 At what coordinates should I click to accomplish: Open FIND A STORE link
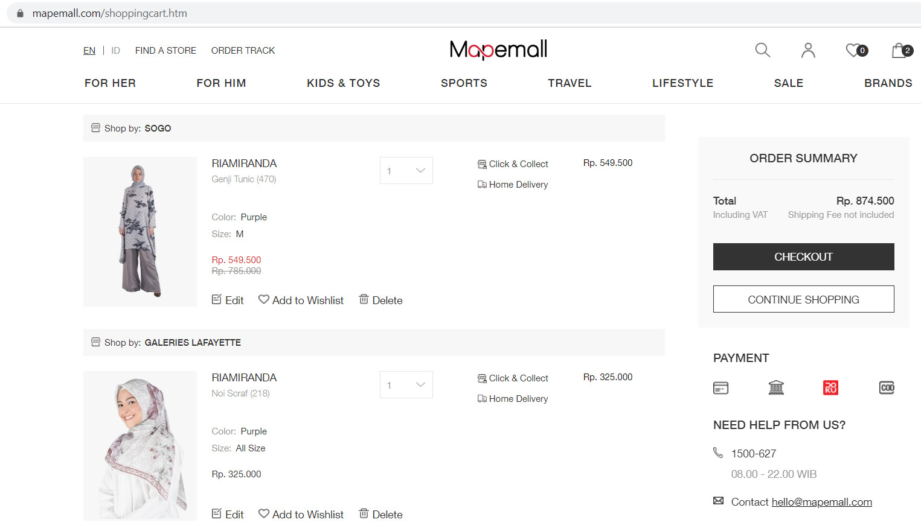click(x=165, y=51)
